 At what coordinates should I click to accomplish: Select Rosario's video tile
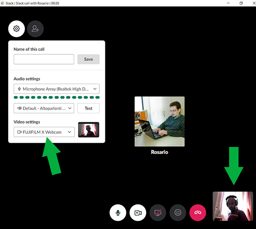coord(160,121)
